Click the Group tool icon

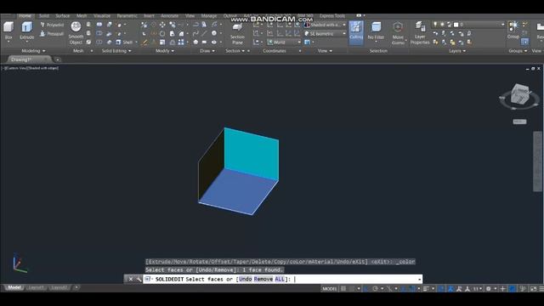click(x=513, y=30)
